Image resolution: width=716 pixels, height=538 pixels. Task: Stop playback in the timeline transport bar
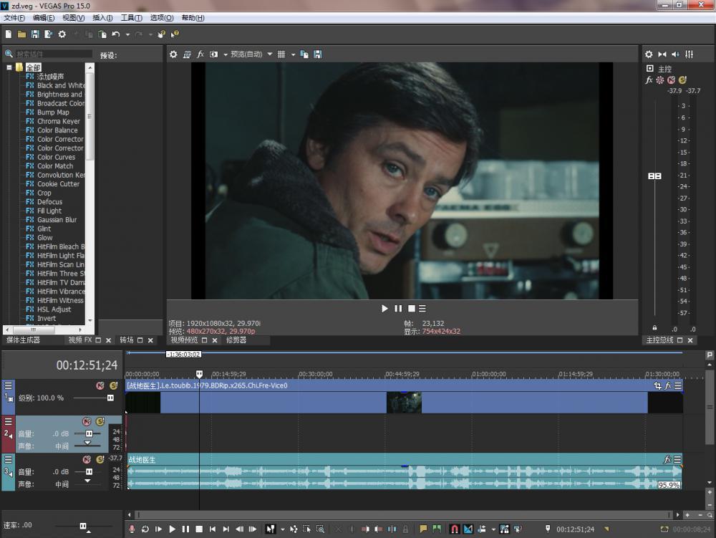(x=199, y=529)
